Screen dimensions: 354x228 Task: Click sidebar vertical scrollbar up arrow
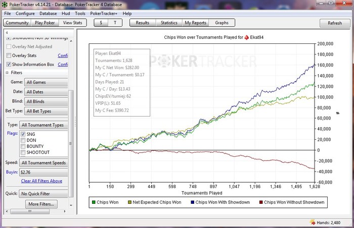[x=71, y=41]
